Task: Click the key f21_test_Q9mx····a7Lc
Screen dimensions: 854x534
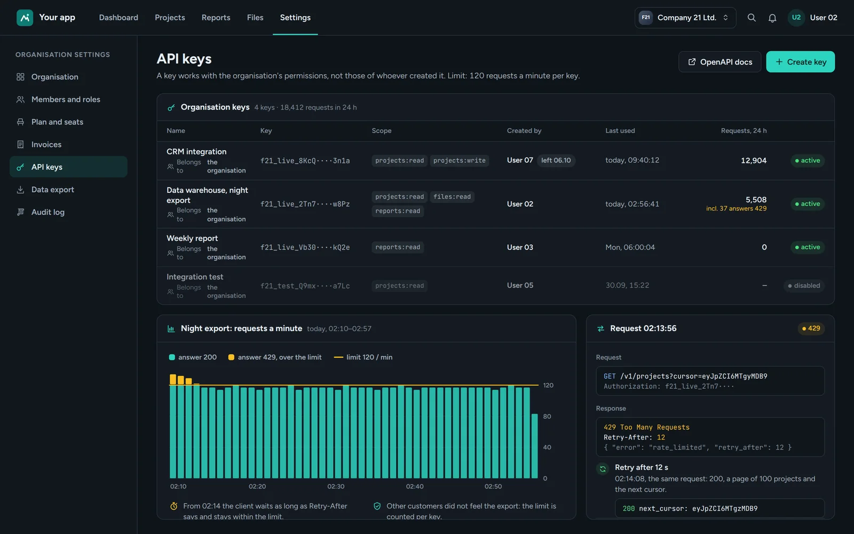Action: (x=305, y=286)
